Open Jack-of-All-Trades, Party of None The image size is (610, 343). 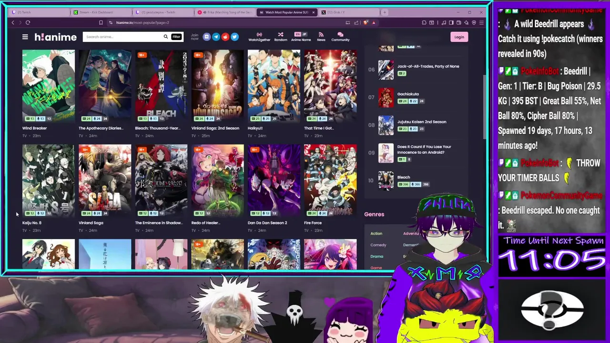coord(428,66)
